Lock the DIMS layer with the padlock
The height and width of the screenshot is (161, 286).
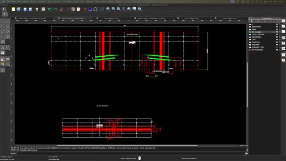(280, 30)
